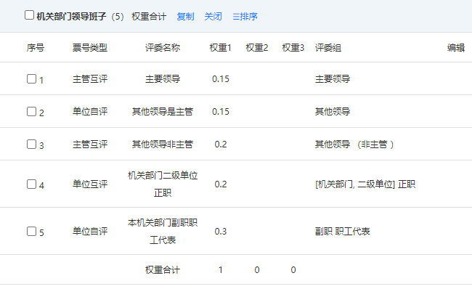Select row 3 checkbox
This screenshot has height=289, width=472.
(x=32, y=144)
